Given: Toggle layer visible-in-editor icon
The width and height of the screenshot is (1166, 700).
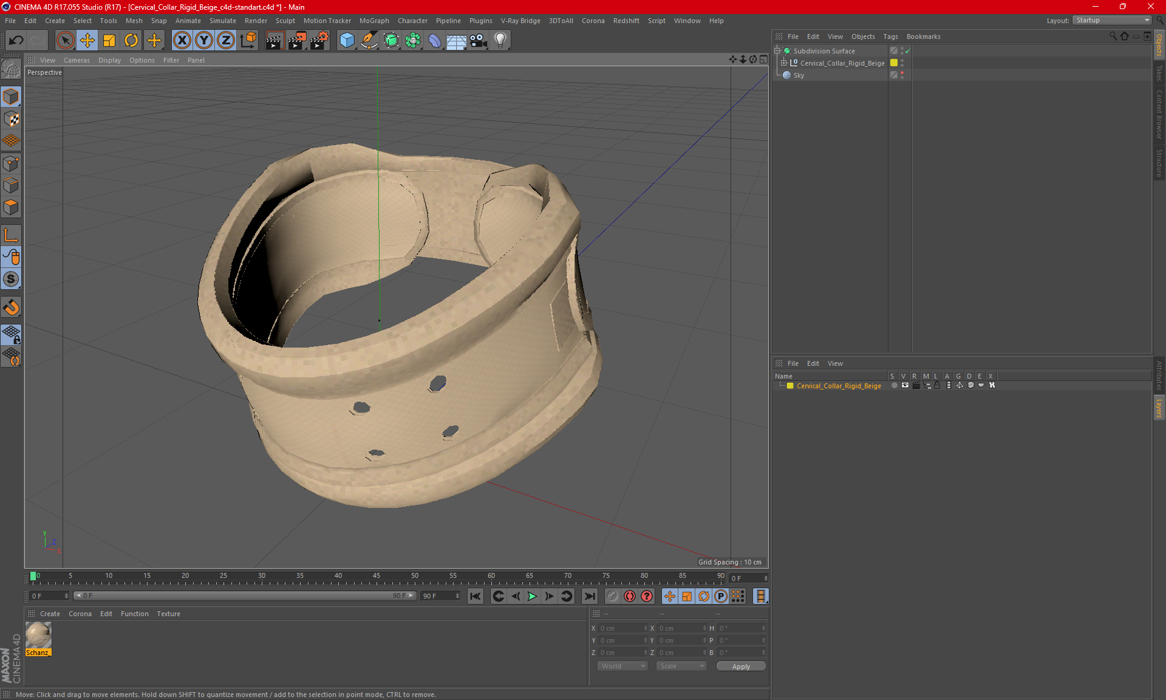Looking at the screenshot, I should pos(905,385).
